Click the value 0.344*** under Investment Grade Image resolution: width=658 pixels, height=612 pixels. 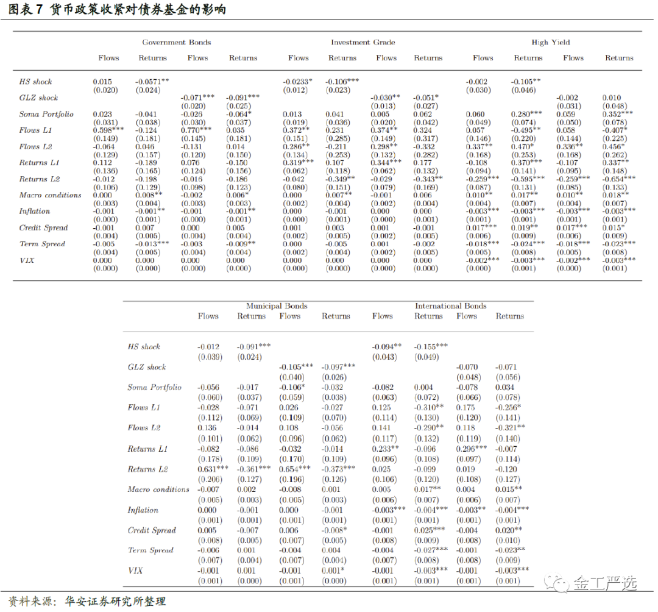(x=386, y=162)
